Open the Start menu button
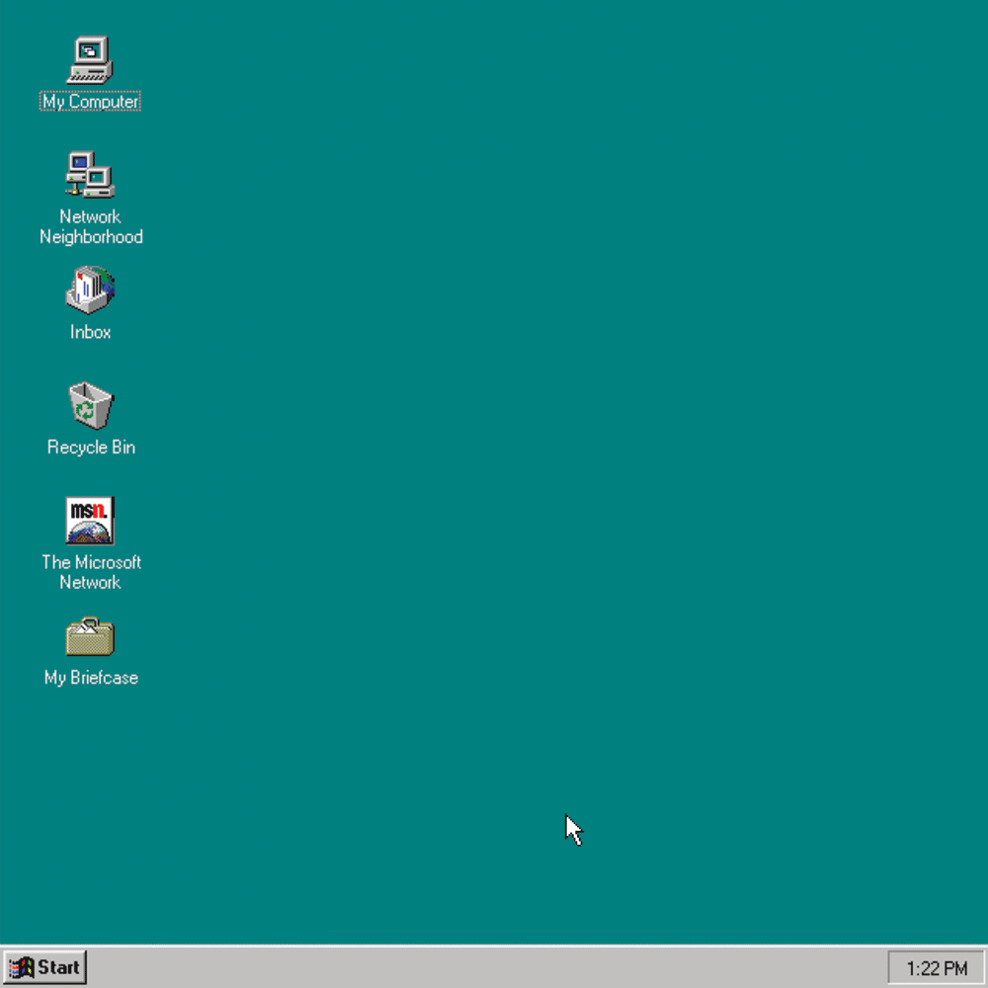 click(x=44, y=967)
